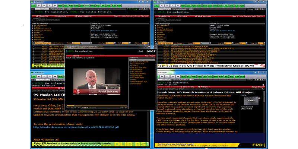Viewport: 298px width, 149px height.
Task: Click the PRINT key in 3-BLOOMBERG toolbar
Action: 183,6
